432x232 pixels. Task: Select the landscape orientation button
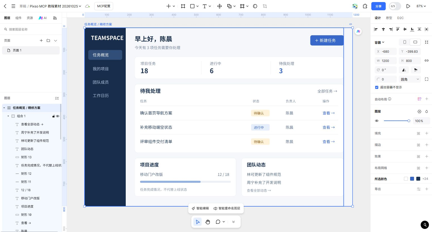coord(415,42)
